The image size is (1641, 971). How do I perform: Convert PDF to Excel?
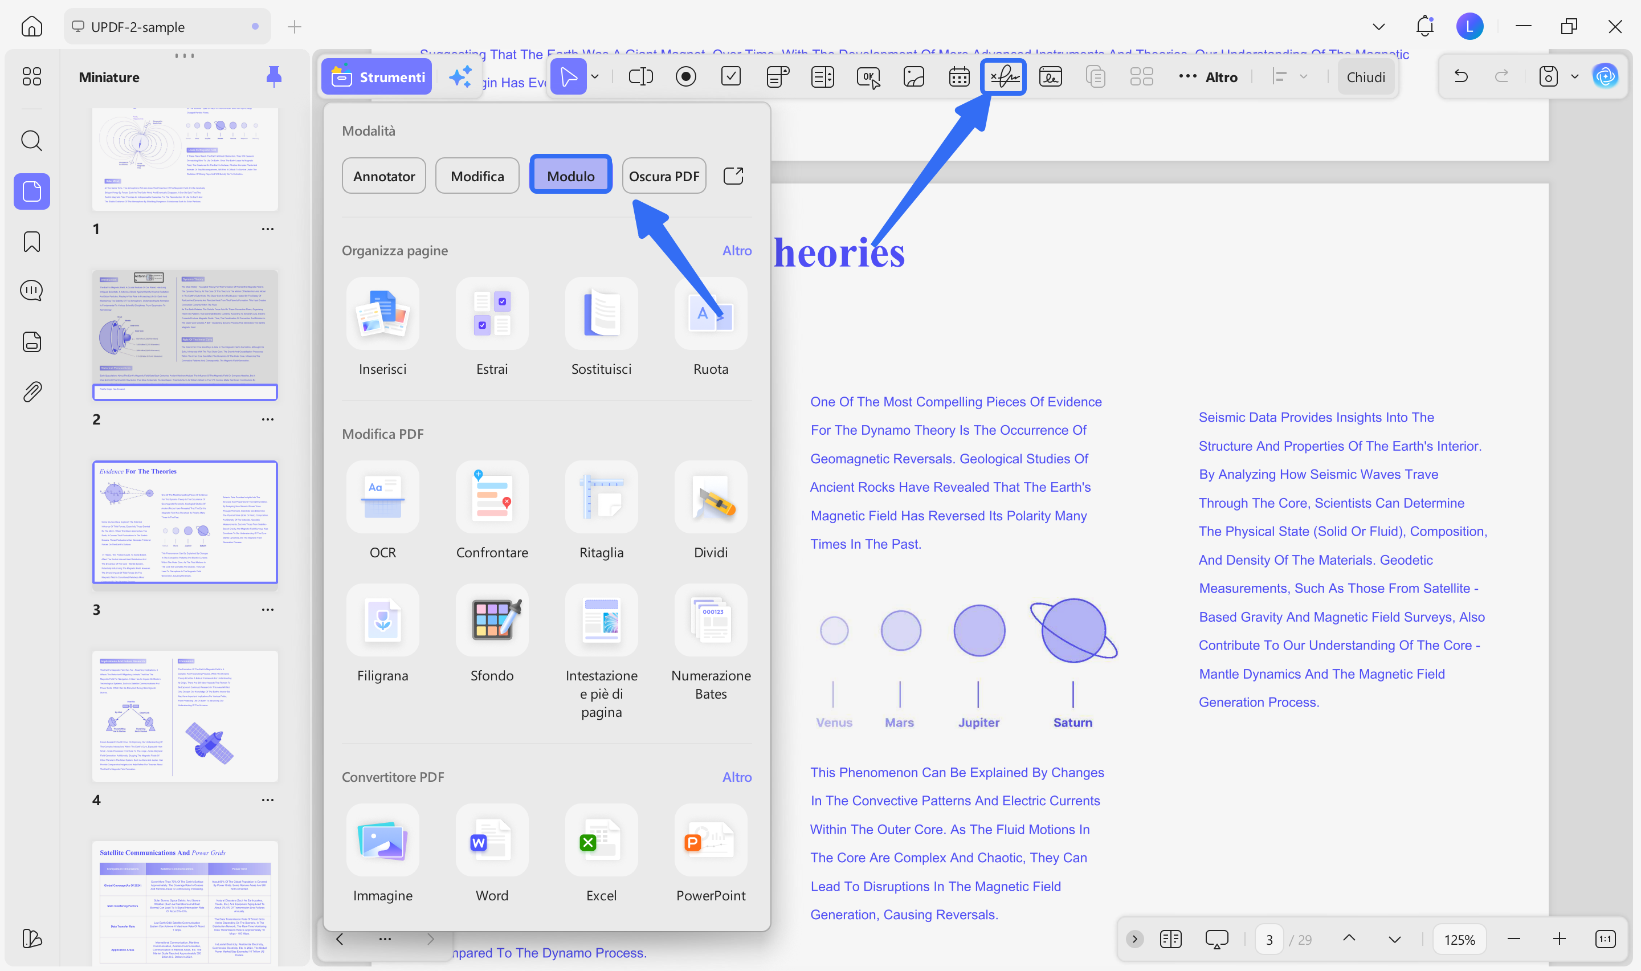(601, 853)
